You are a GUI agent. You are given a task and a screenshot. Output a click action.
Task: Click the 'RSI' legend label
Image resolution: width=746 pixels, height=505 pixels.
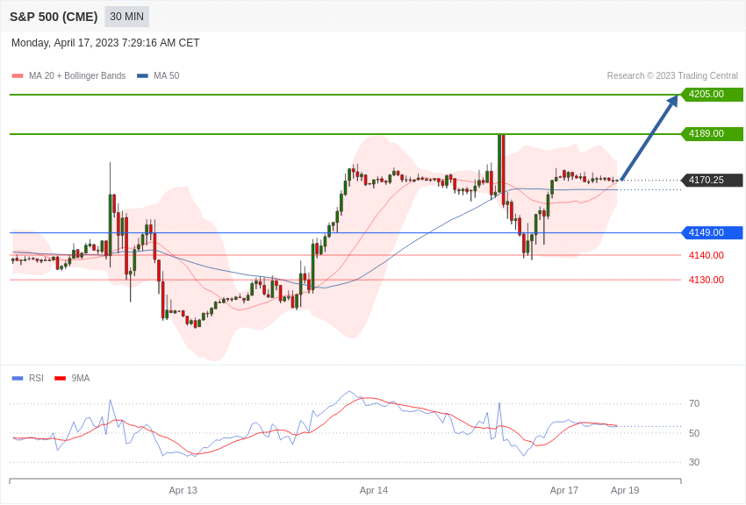click(x=36, y=378)
